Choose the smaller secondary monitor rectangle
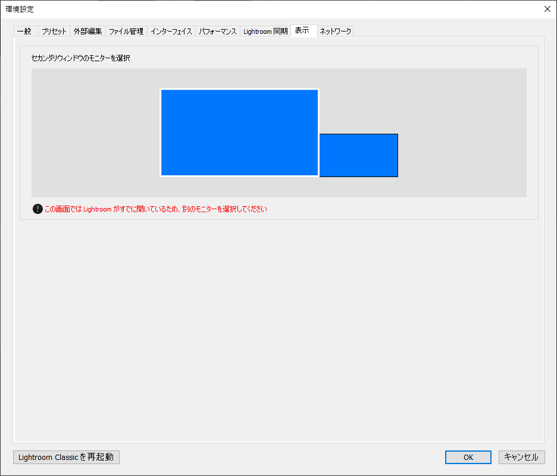 point(359,155)
